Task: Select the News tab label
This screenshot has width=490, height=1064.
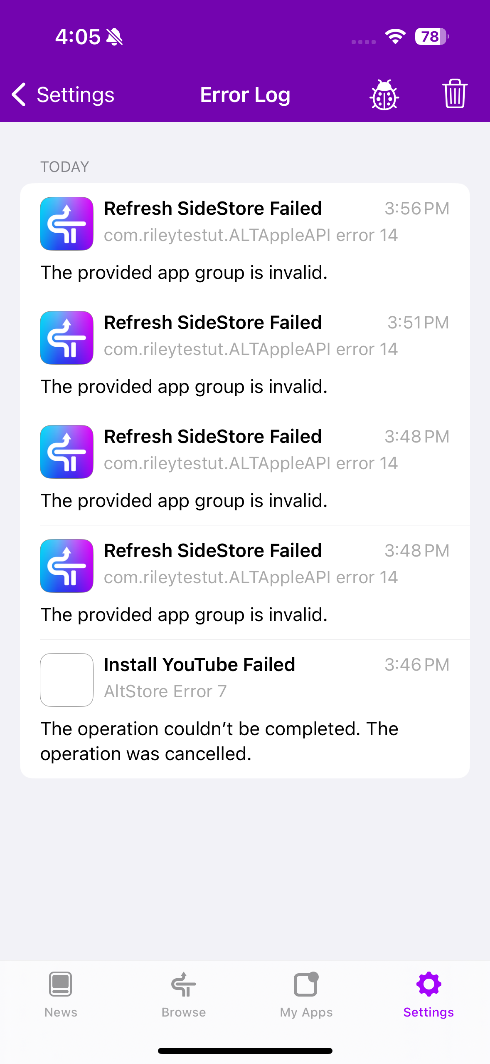Action: (x=61, y=1013)
